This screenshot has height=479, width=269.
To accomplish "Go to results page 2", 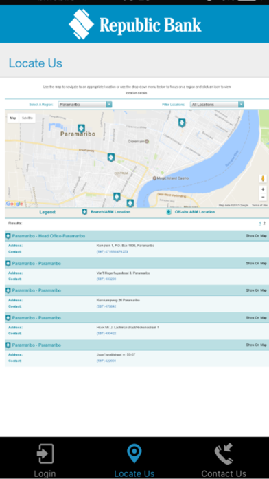I will pyautogui.click(x=264, y=223).
